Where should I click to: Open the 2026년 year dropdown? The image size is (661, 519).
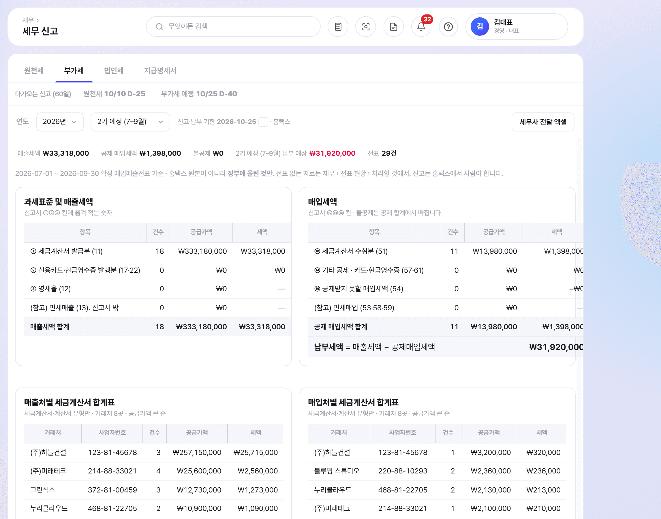(60, 122)
